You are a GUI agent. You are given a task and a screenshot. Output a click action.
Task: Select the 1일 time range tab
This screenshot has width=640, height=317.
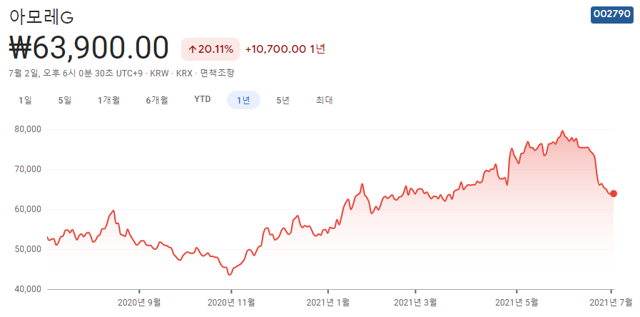25,100
